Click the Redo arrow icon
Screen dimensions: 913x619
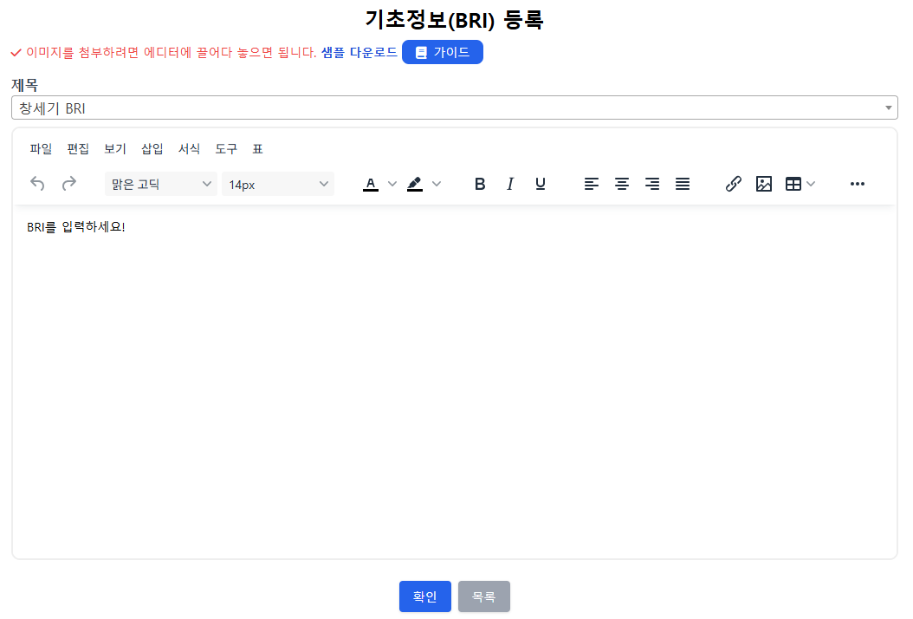69,184
